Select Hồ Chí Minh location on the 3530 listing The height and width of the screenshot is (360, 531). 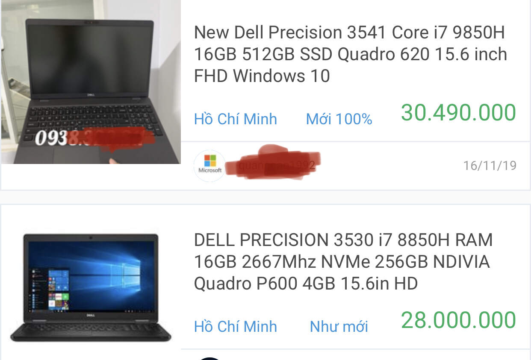coord(236,326)
